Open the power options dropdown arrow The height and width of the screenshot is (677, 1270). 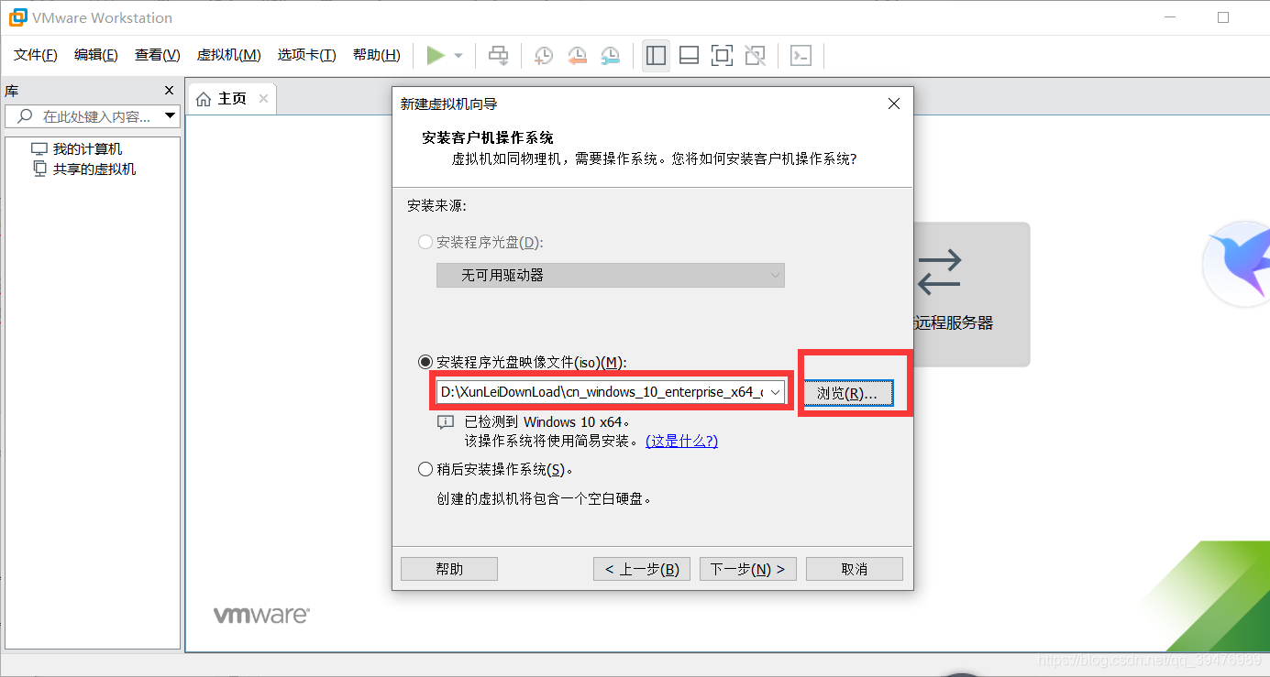pos(458,56)
